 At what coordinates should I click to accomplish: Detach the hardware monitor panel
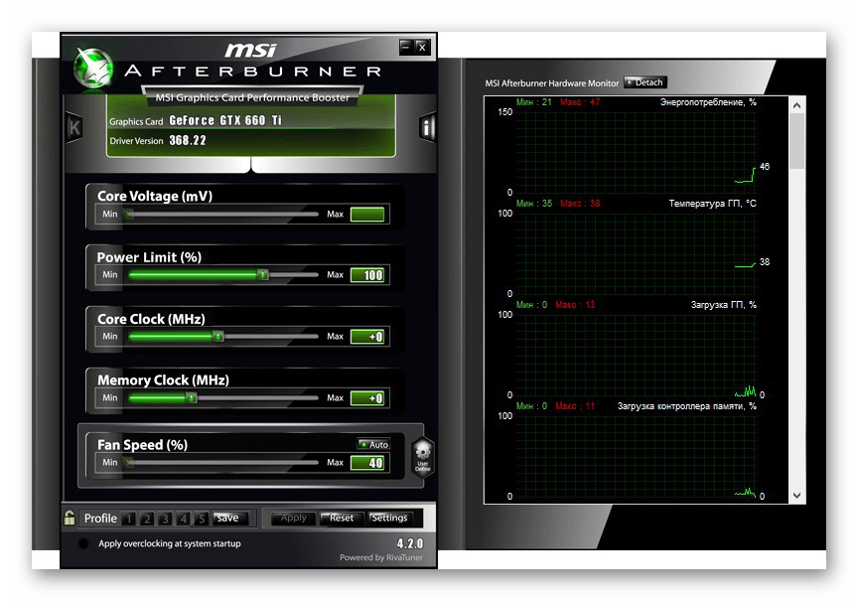coord(645,82)
